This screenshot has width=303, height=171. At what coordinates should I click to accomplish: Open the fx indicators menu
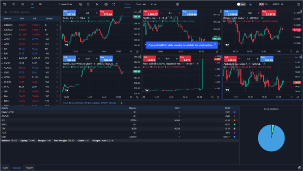click(97, 4)
